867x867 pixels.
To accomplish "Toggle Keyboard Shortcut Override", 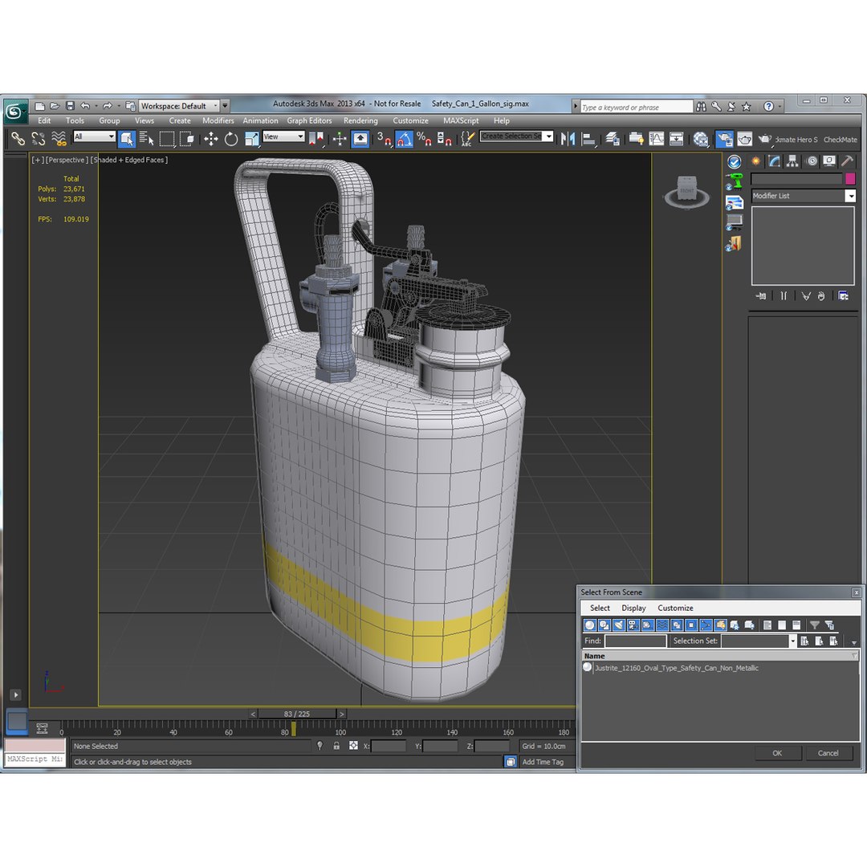I will click(360, 139).
